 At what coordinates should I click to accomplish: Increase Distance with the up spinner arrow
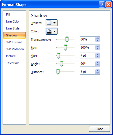point(98,71)
